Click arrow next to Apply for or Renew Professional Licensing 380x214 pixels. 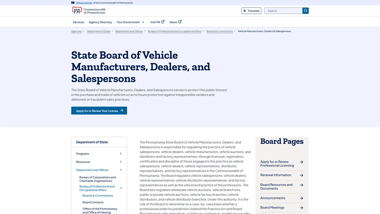coord(301,162)
